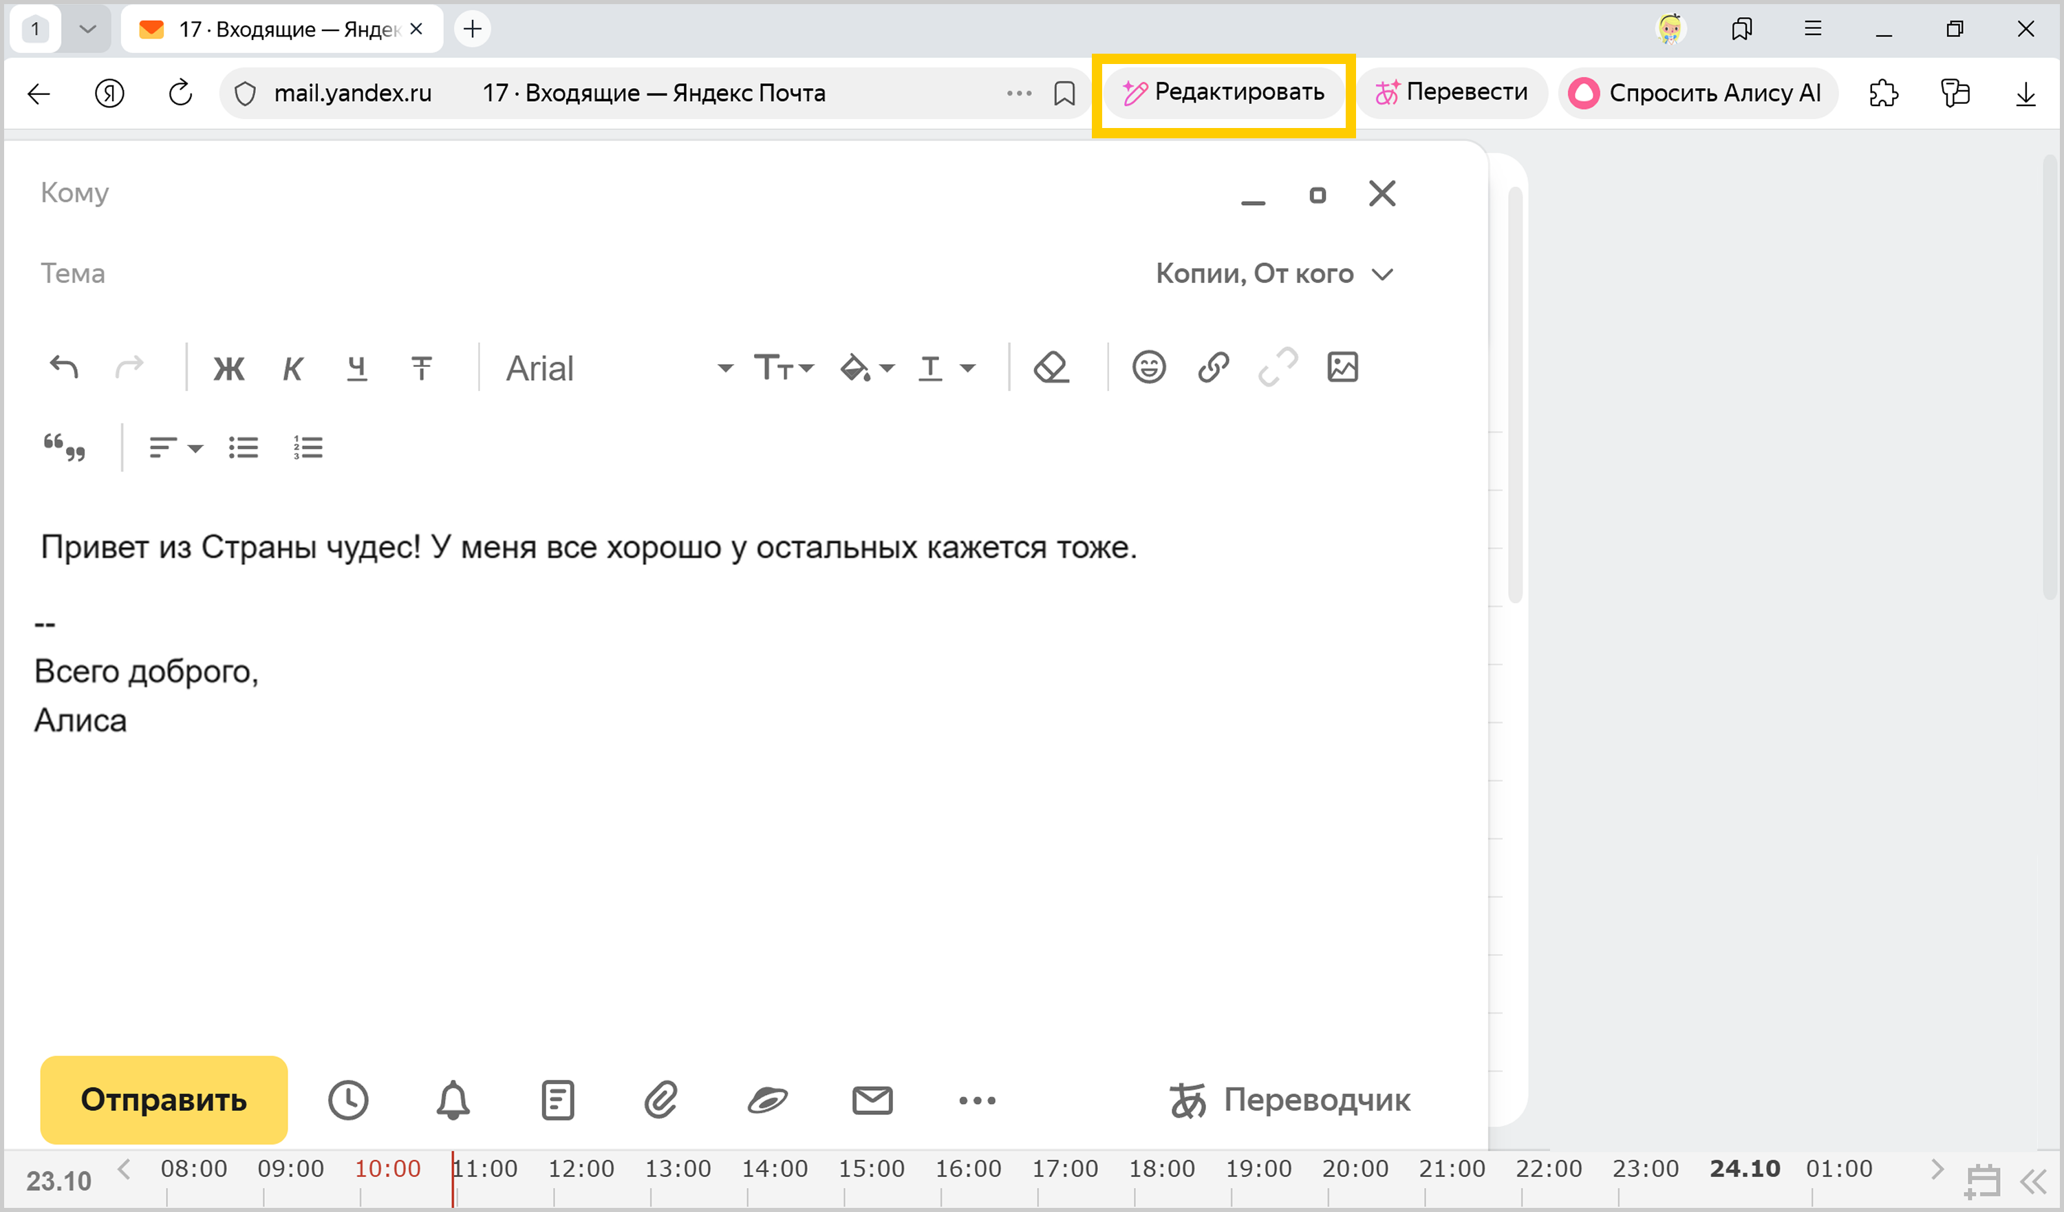2064x1212 pixels.
Task: Open delayed send clock icon
Action: (348, 1100)
